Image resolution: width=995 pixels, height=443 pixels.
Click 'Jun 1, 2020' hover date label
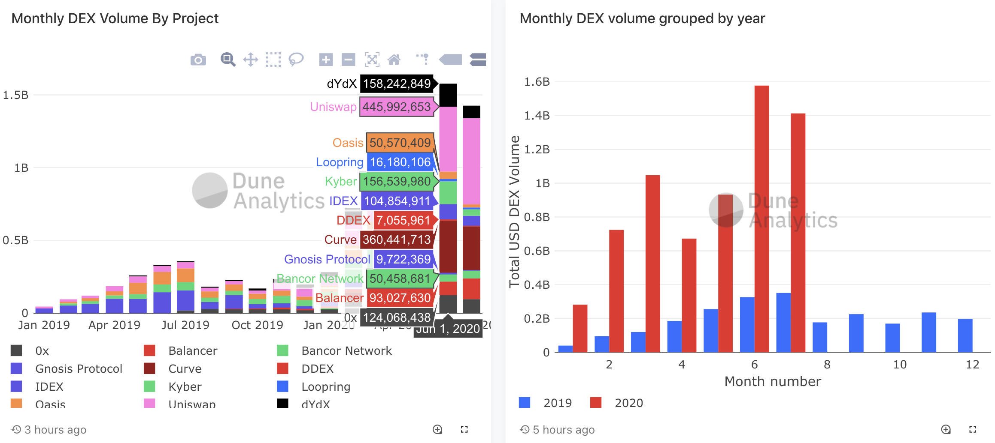coord(448,329)
